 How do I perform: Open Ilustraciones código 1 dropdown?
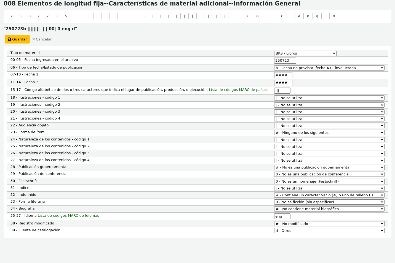pos(329,98)
